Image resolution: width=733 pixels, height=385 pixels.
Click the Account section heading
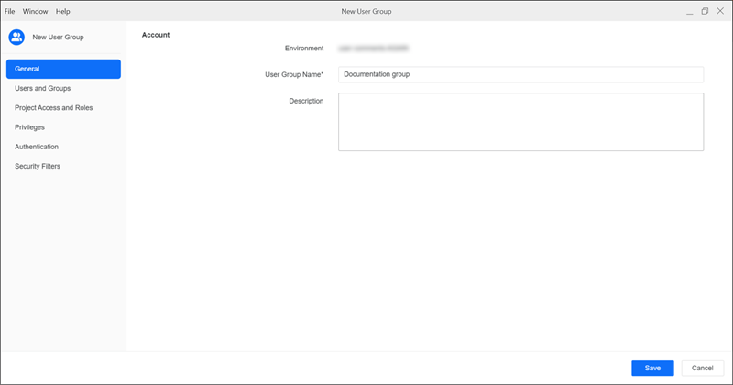coord(156,35)
